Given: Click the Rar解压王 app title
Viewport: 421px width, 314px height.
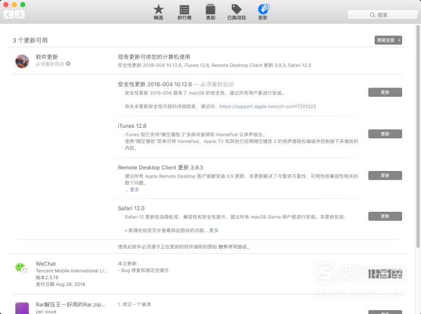Looking at the screenshot, I should tap(71, 304).
